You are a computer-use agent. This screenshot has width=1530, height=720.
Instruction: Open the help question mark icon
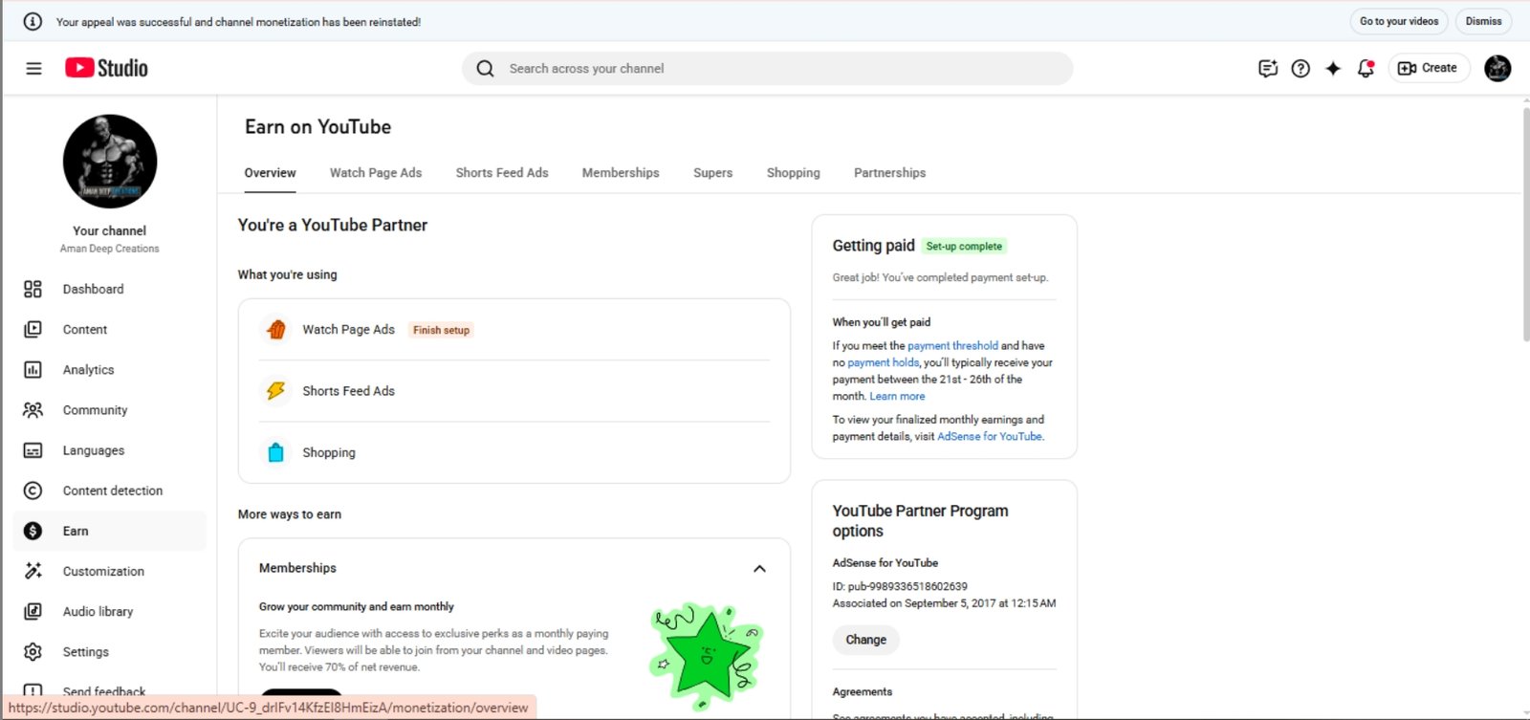pyautogui.click(x=1300, y=68)
